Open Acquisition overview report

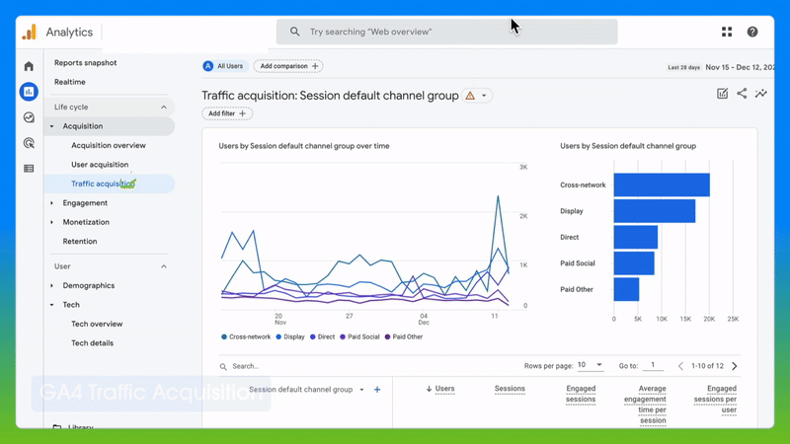click(x=109, y=145)
